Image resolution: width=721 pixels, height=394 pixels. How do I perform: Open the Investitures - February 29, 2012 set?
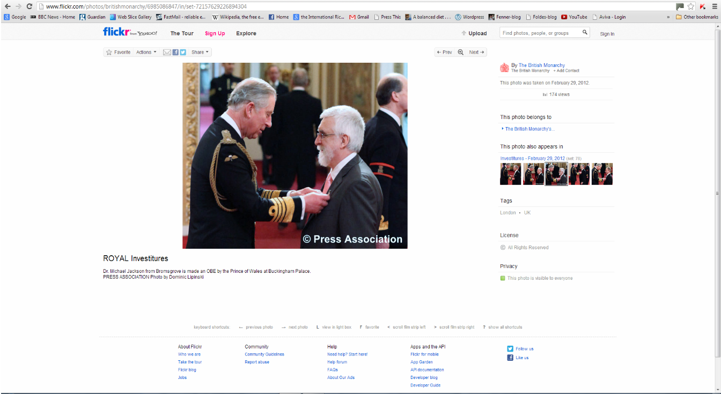pyautogui.click(x=532, y=159)
